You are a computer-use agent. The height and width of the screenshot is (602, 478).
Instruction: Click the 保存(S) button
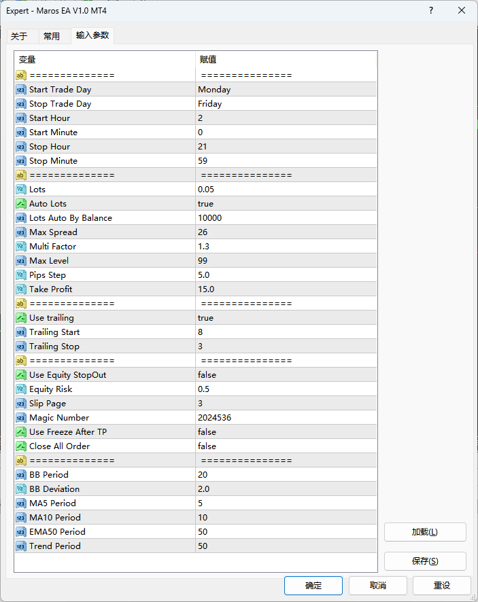pos(425,561)
